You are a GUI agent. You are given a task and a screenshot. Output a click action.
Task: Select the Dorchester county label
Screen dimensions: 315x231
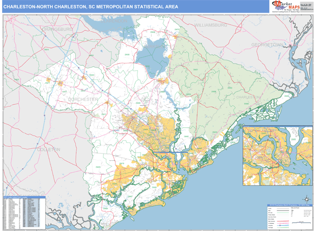(x=83, y=98)
